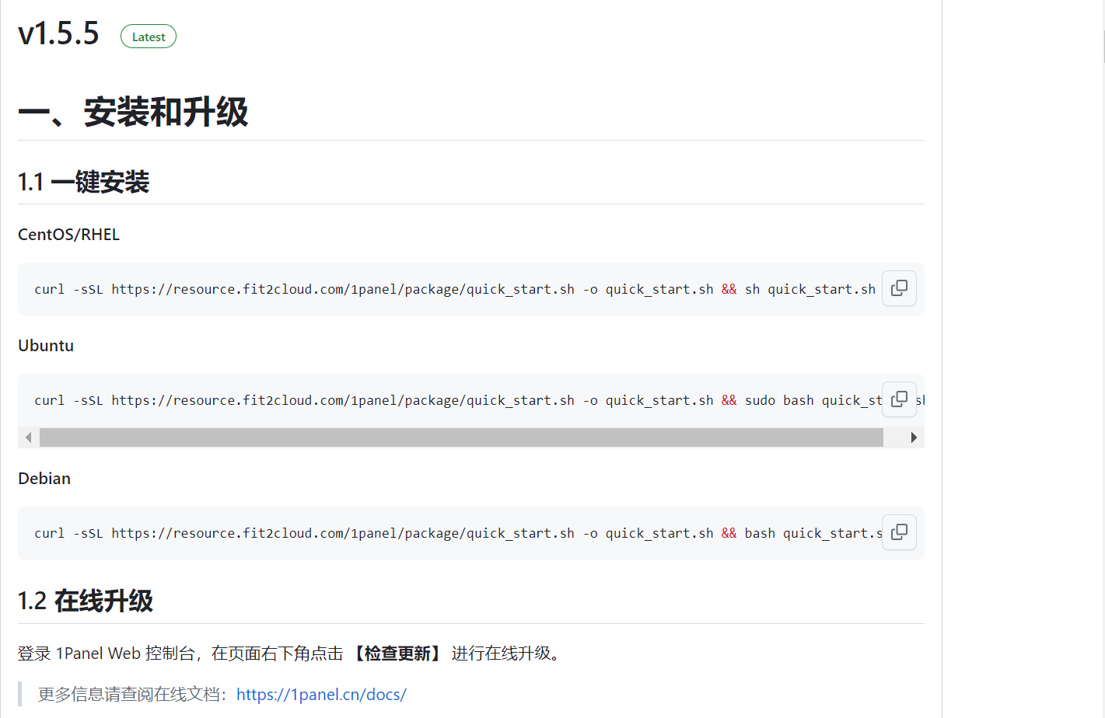Click the CentOS/RHEL label

68,235
